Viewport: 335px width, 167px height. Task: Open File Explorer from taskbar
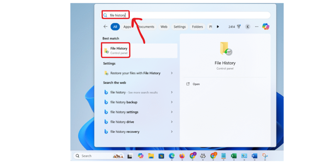151,156
